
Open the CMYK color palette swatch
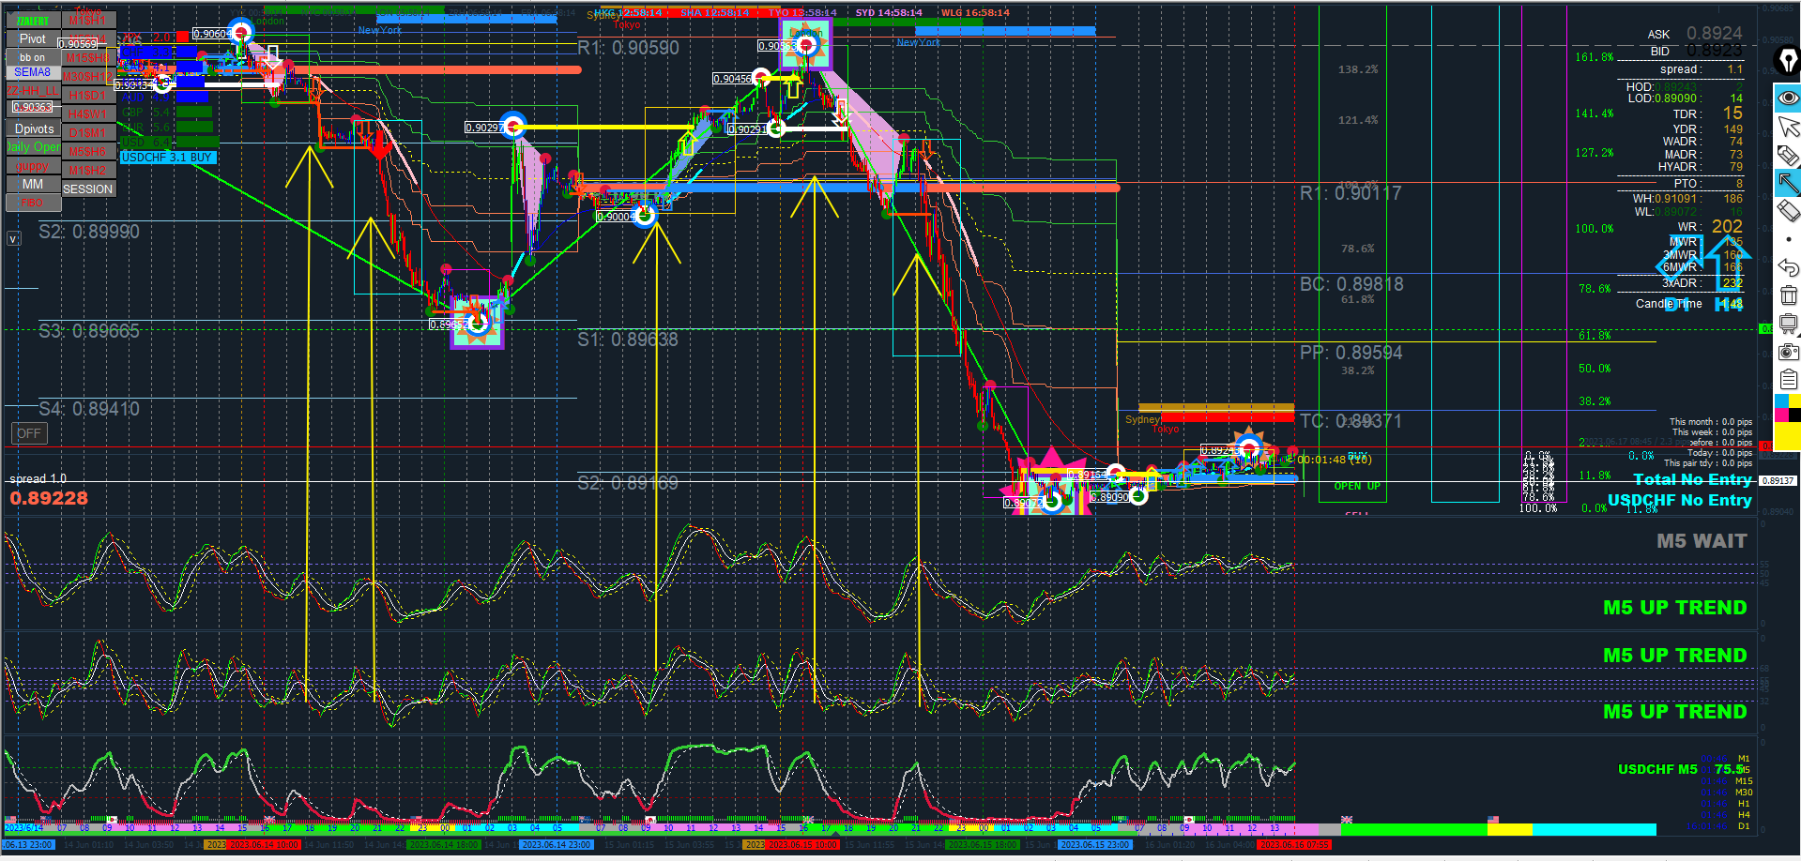[x=1788, y=409]
